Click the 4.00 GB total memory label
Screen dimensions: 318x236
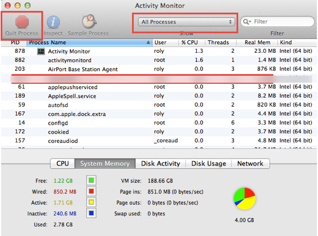tap(245, 220)
